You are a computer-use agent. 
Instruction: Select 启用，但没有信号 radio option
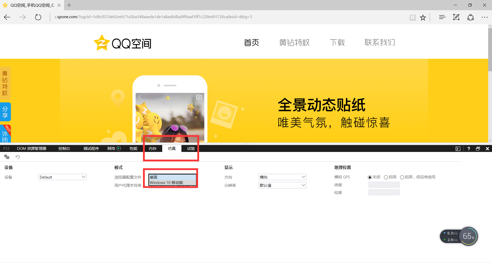402,177
